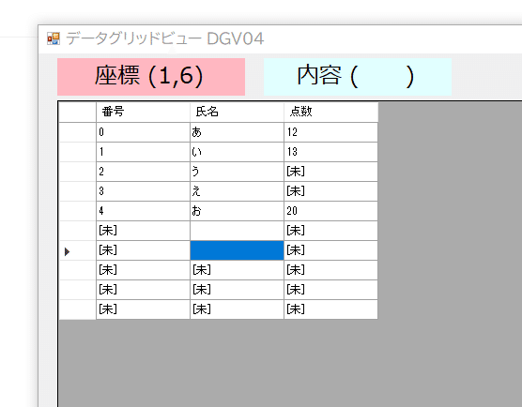Click the row header of the い row
Screen dimensions: 522x407
[x=77, y=152]
